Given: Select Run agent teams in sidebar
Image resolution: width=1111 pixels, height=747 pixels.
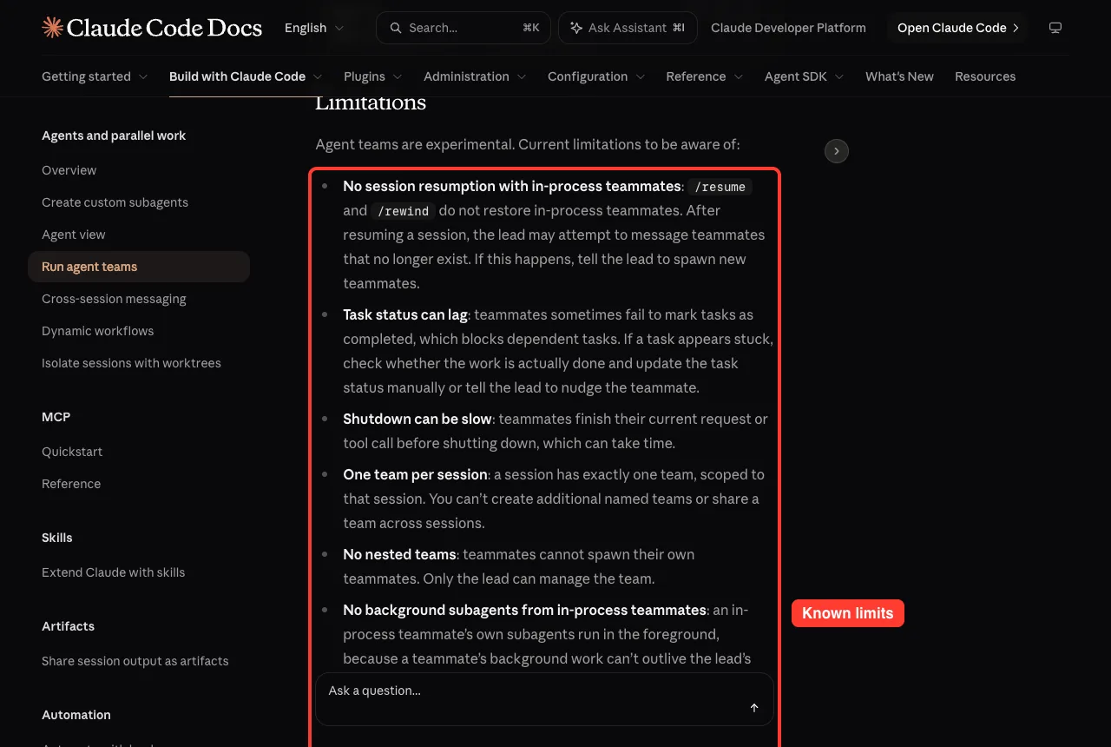Looking at the screenshot, I should pos(139,267).
